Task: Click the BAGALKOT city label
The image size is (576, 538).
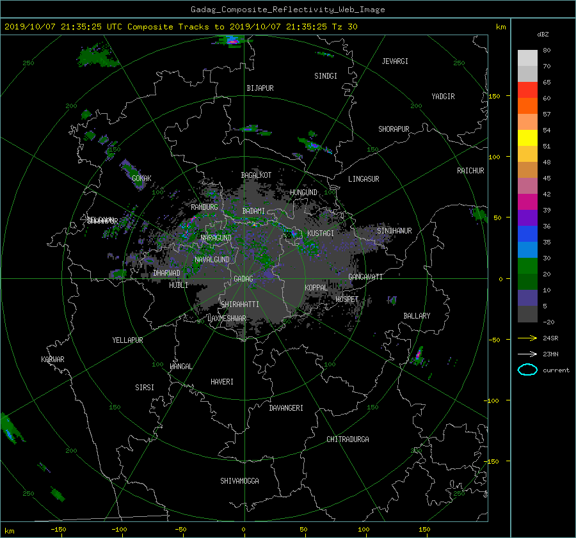Action: coord(256,175)
